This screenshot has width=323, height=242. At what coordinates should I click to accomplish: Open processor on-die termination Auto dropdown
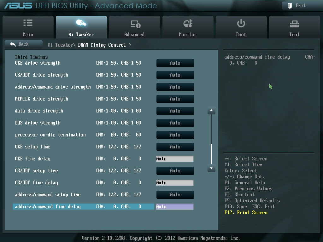[175, 135]
